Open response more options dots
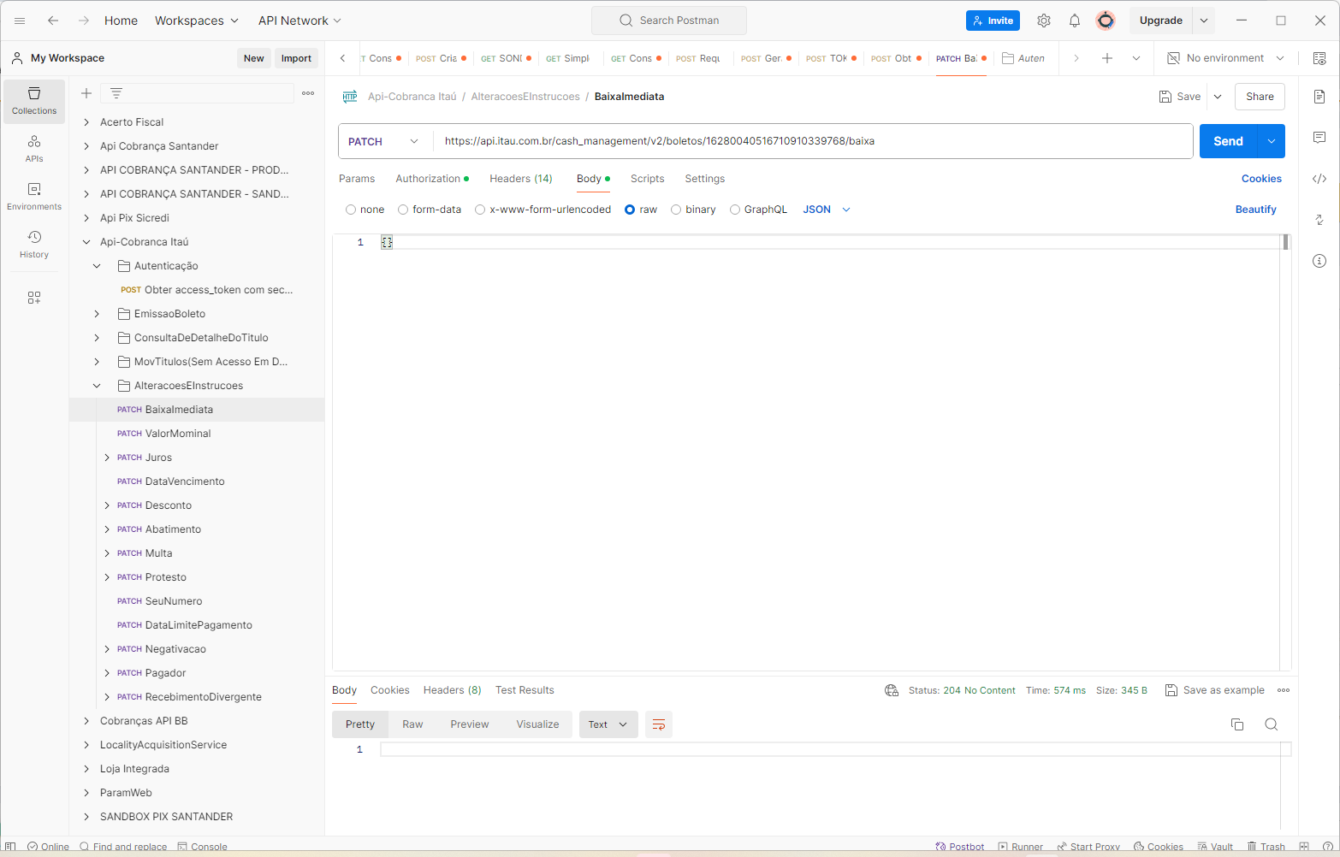Image resolution: width=1340 pixels, height=857 pixels. tap(1284, 690)
